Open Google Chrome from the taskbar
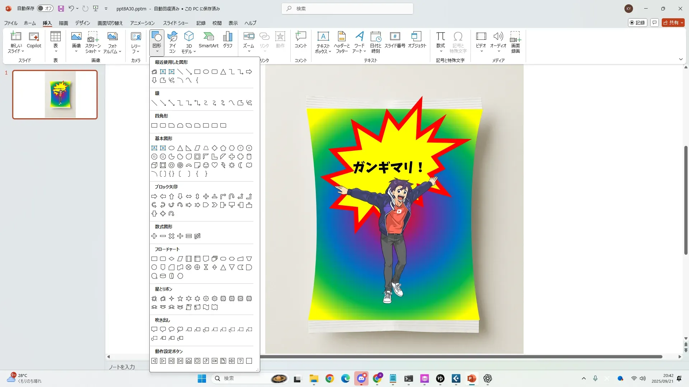Viewport: 689px width, 387px height. 329,378
